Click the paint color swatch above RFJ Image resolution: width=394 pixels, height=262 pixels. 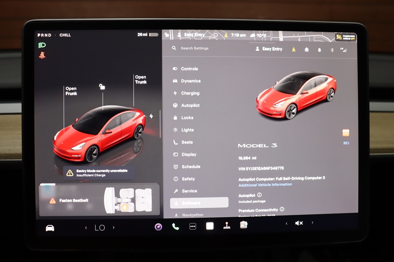346,133
